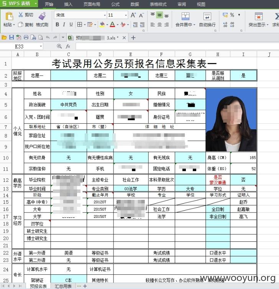Viewport: 279px width, 289px height.
Task: Click the open folder icon in quick toolbar
Action: click(x=4, y=38)
